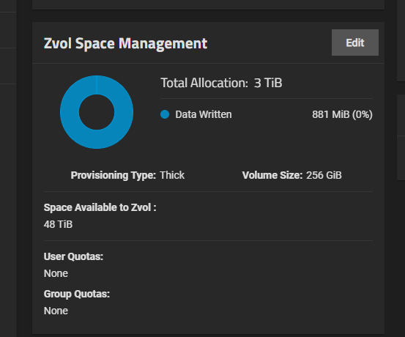Click None under User Quotas

click(56, 273)
